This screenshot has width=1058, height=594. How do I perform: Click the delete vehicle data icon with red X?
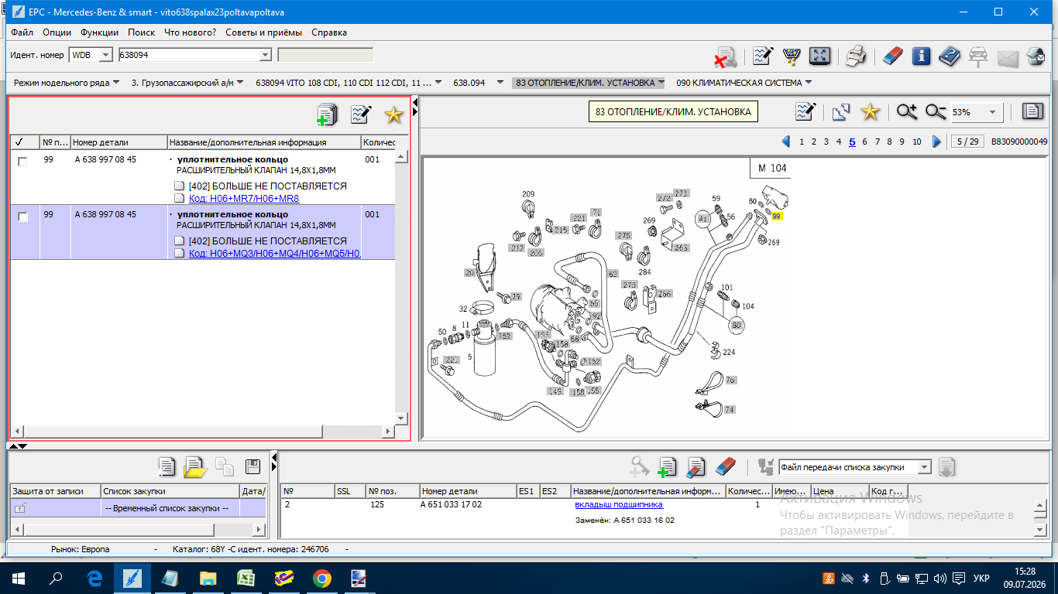pos(725,56)
